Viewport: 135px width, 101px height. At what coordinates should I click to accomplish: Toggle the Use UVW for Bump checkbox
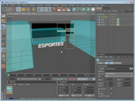pyautogui.click(x=111, y=96)
